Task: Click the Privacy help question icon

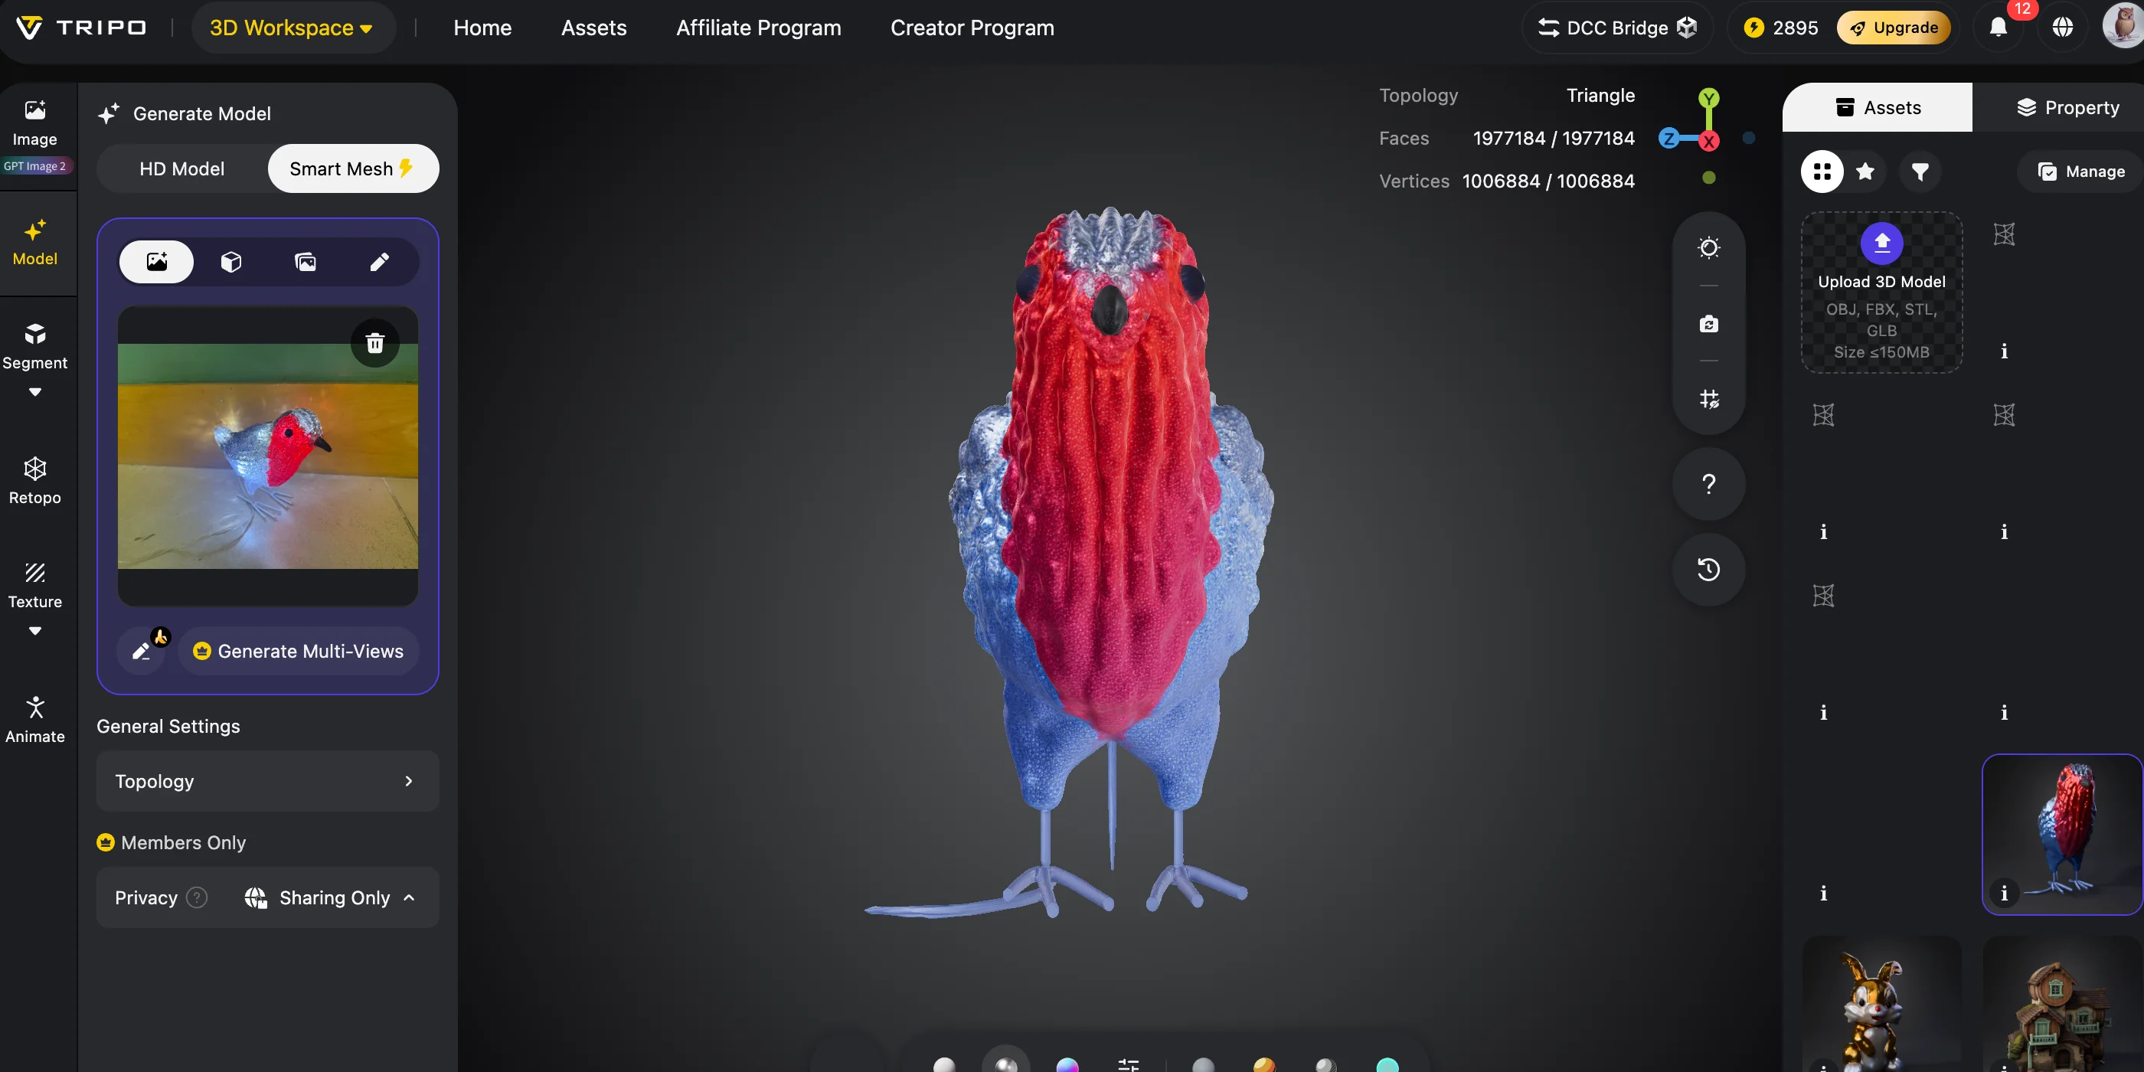Action: tap(197, 897)
